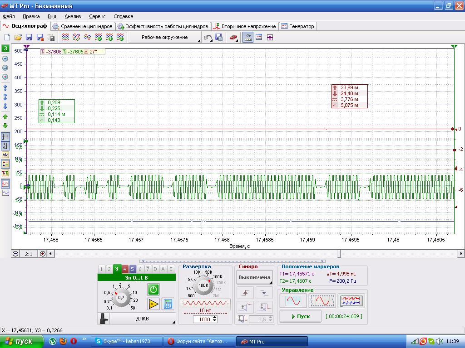Open the Рабочее окружение dropdown
Viewport: 465px width, 348px height.
[x=164, y=38]
